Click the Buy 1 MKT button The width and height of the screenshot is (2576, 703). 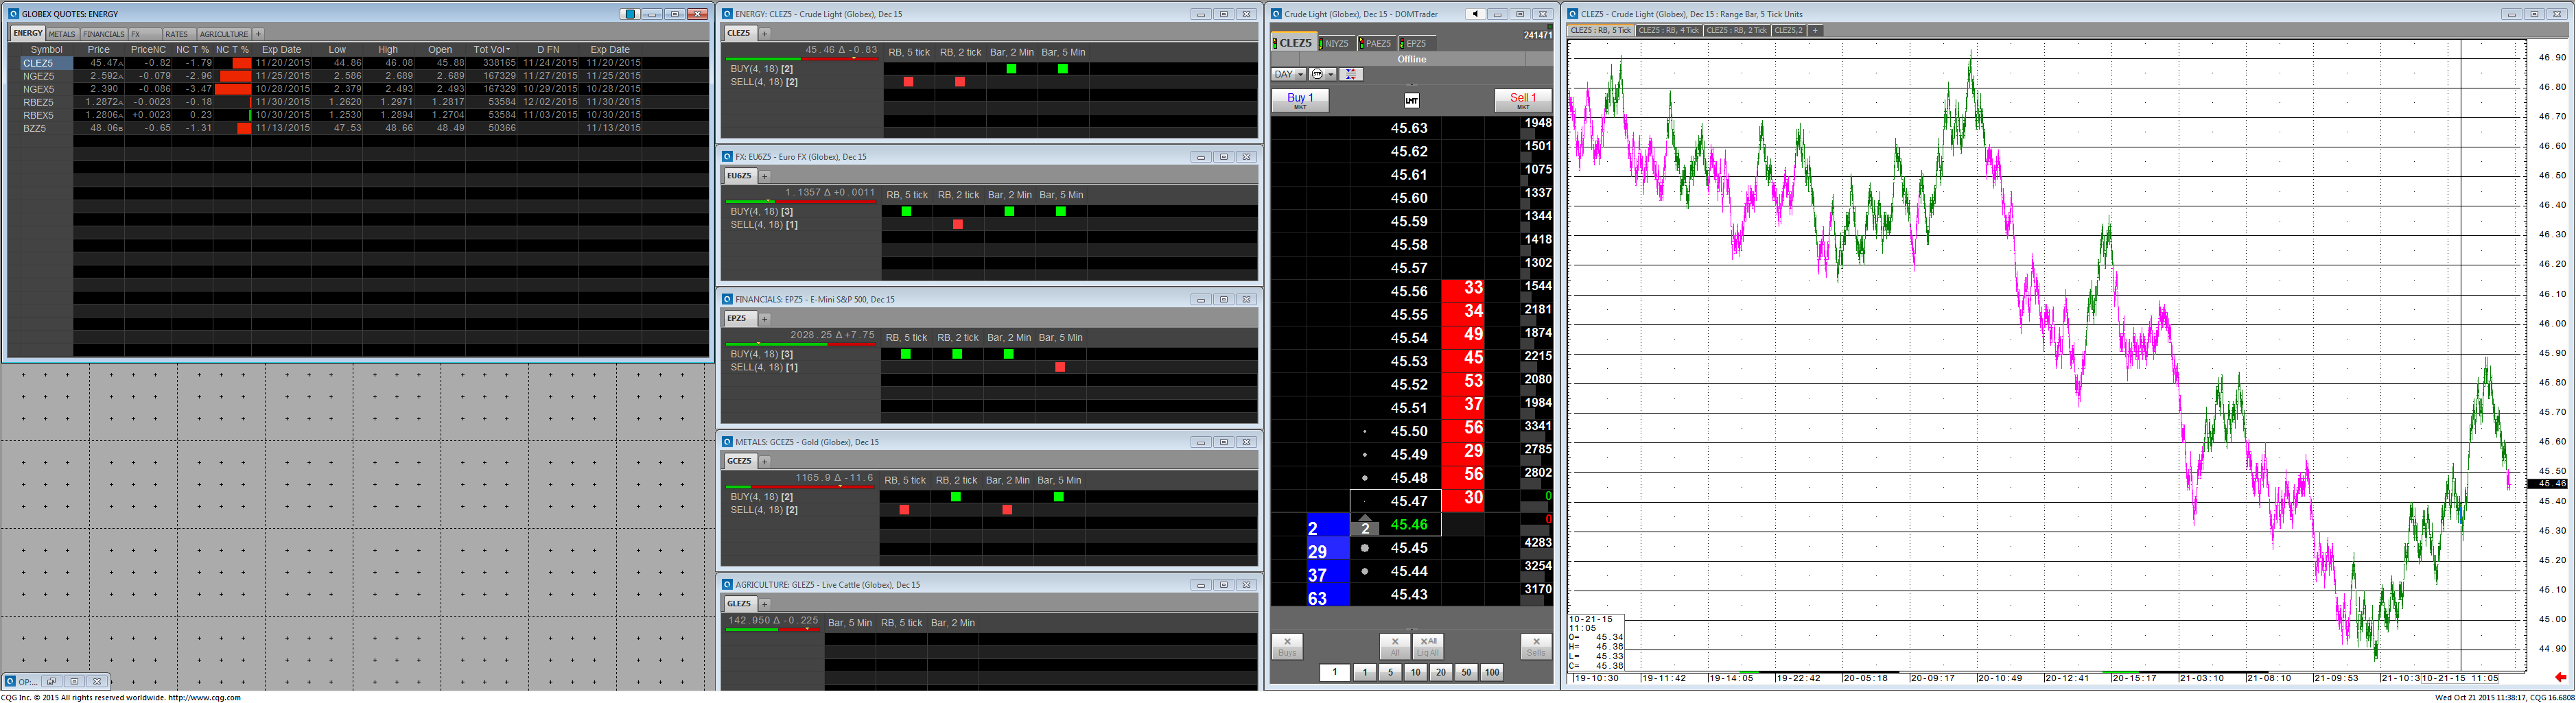pos(1300,100)
